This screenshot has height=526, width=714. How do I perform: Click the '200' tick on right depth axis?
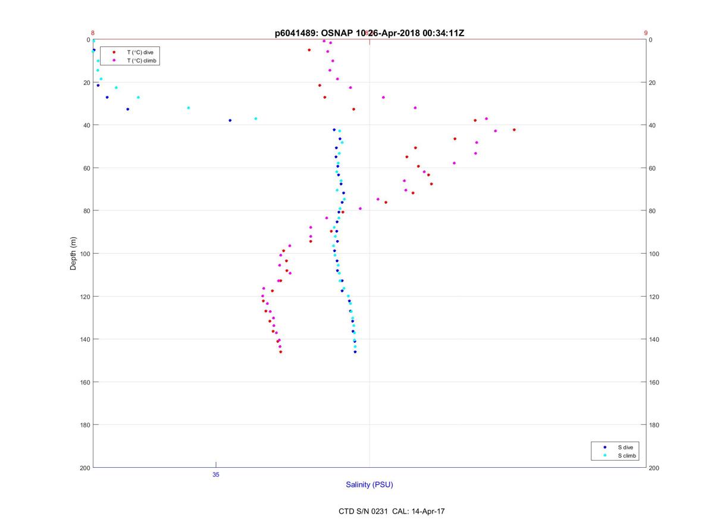654,468
